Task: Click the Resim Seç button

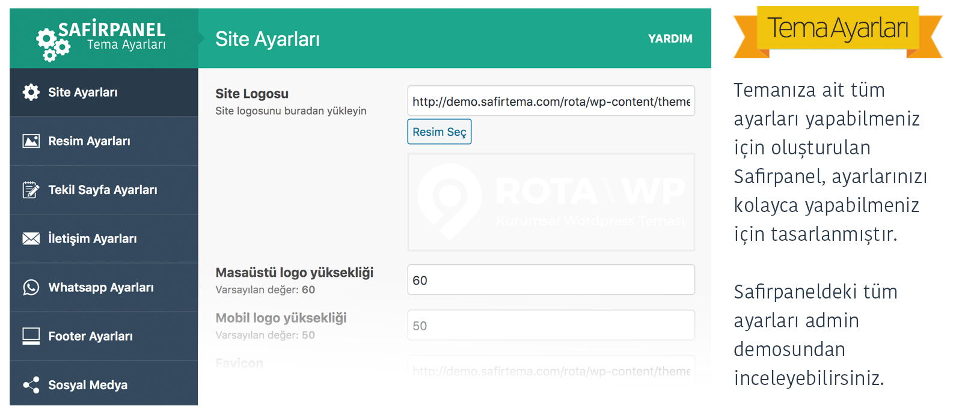Action: point(440,132)
